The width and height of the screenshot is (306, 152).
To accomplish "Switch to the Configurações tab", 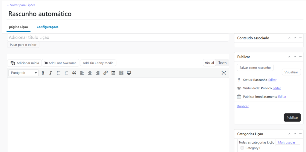I will pyautogui.click(x=47, y=27).
